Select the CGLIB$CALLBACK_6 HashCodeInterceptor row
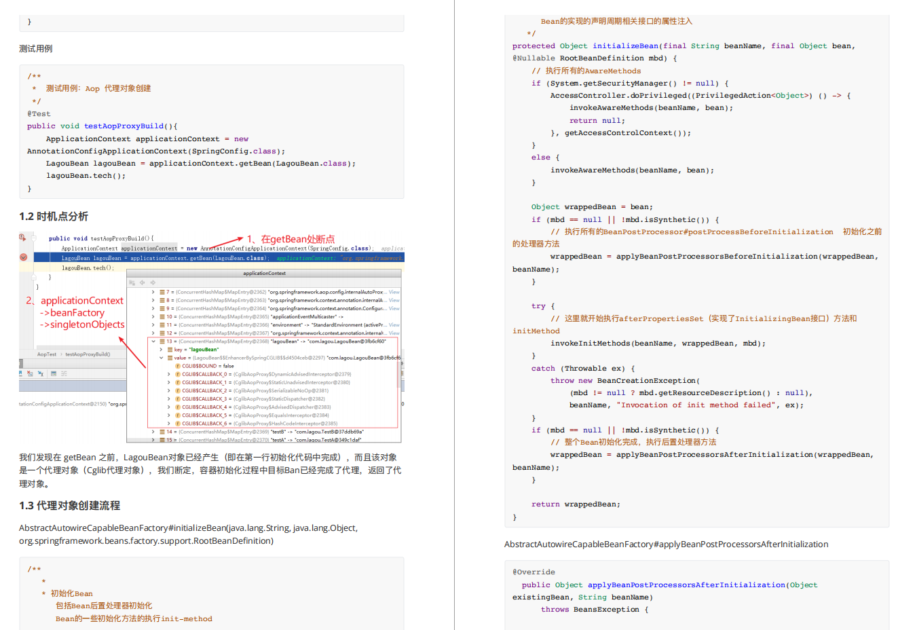Viewport: 898px width, 630px height. tap(265, 424)
